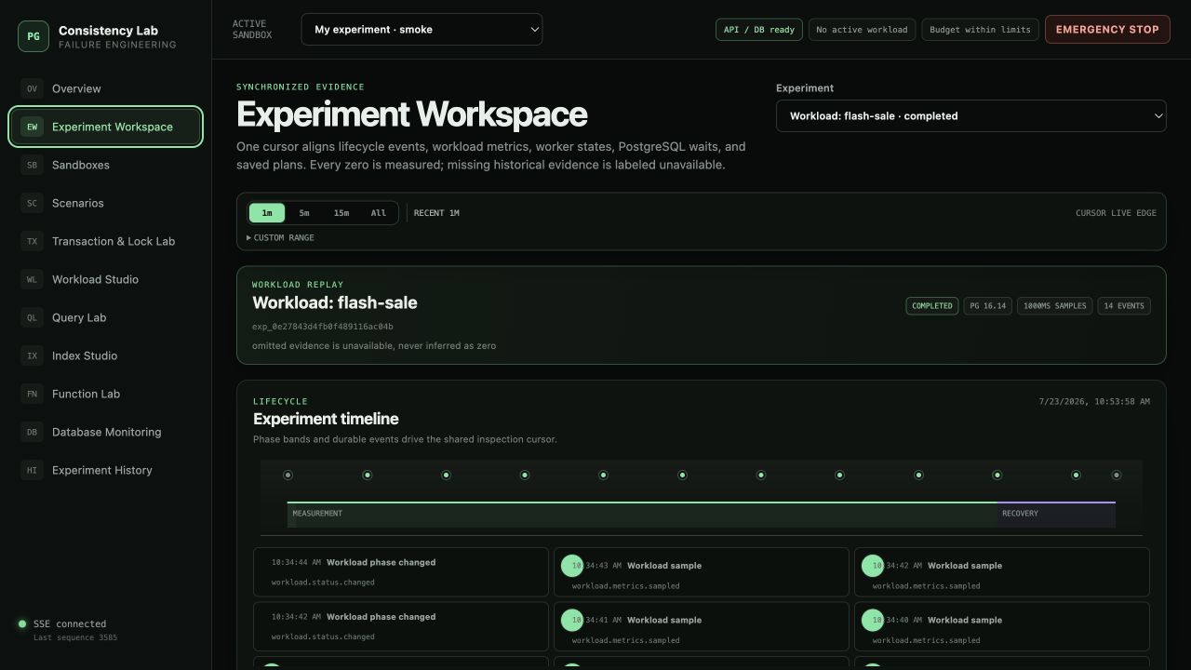The image size is (1191, 670).
Task: Navigate to Workload Studio
Action: (x=105, y=279)
